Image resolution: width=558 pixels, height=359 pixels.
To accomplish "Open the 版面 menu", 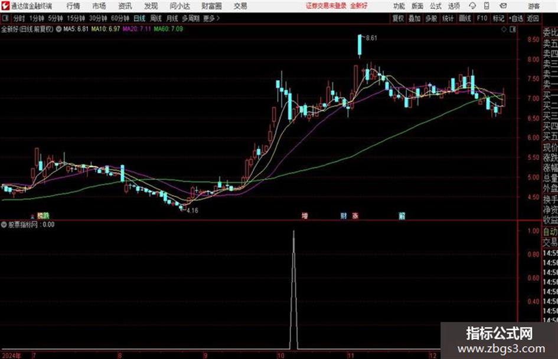I will [417, 6].
